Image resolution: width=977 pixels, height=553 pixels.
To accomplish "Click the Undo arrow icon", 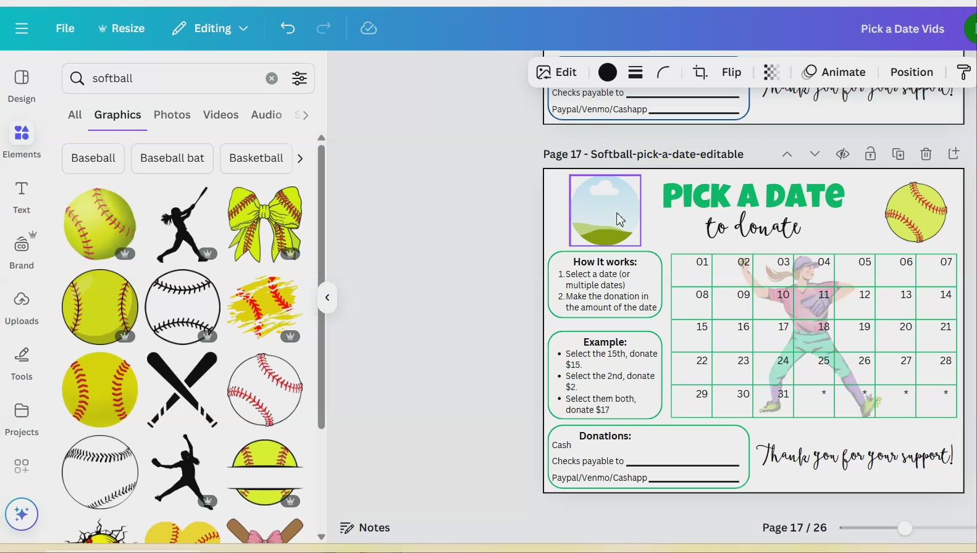I will click(288, 28).
